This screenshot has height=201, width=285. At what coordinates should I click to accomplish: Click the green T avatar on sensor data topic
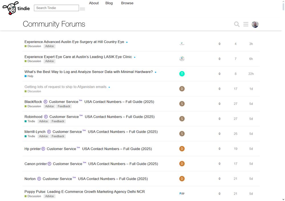tap(182, 74)
